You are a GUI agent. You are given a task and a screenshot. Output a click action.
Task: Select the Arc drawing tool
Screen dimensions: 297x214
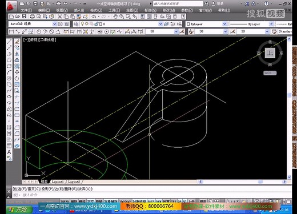(x=9, y=72)
